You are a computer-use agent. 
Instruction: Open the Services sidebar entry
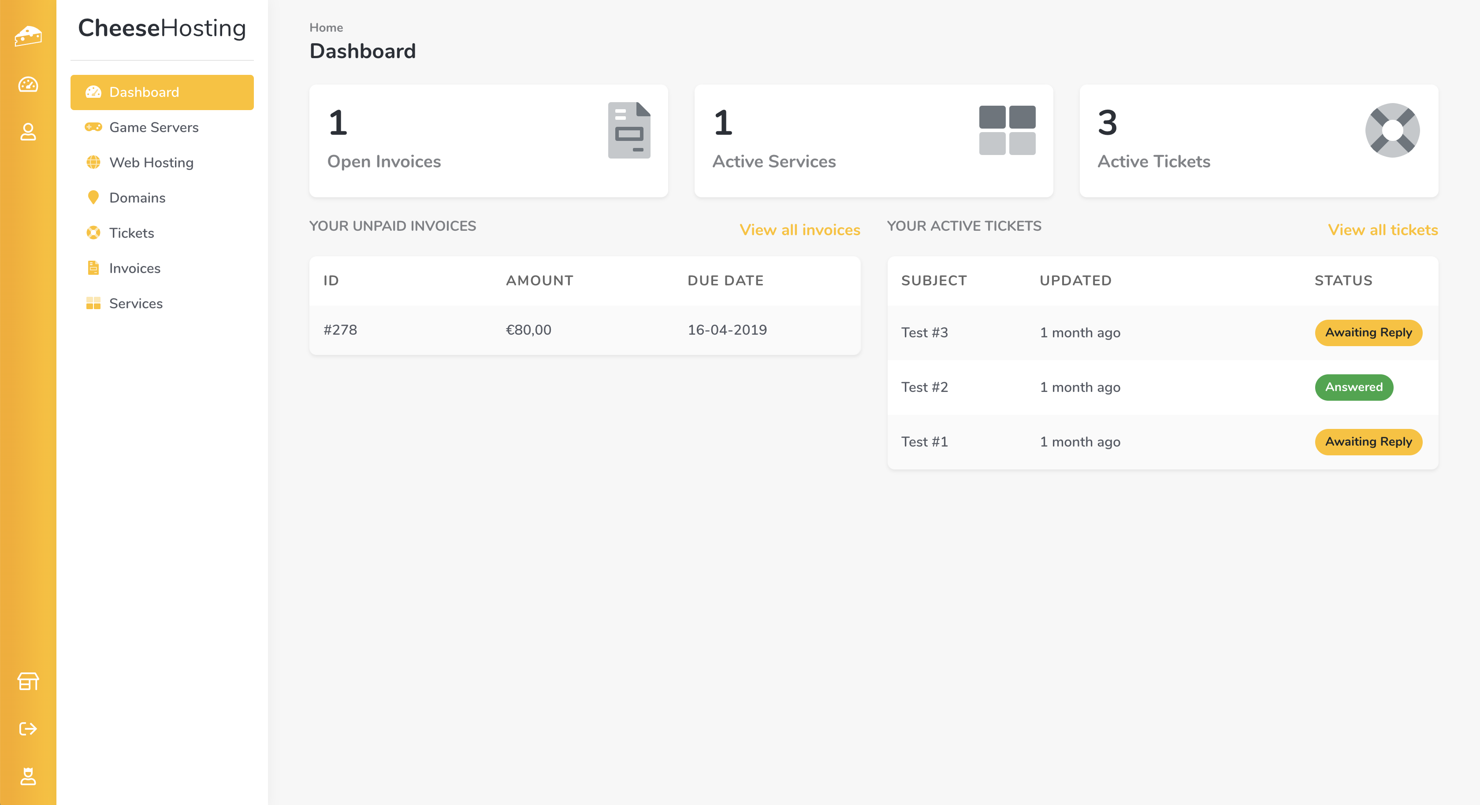(136, 303)
